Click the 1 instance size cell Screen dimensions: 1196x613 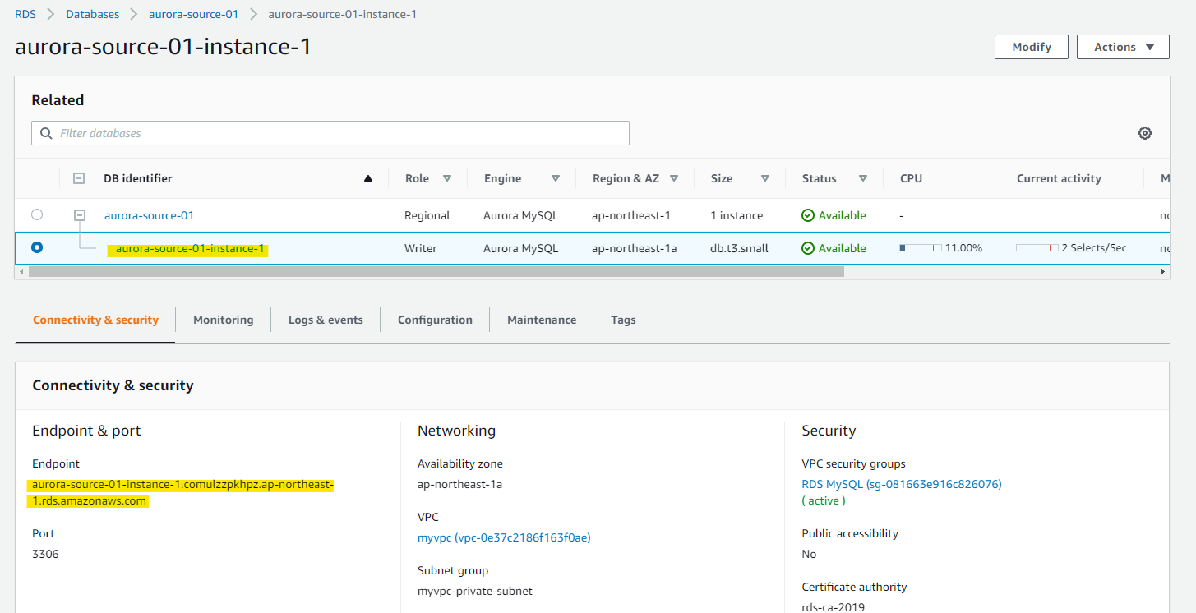737,215
